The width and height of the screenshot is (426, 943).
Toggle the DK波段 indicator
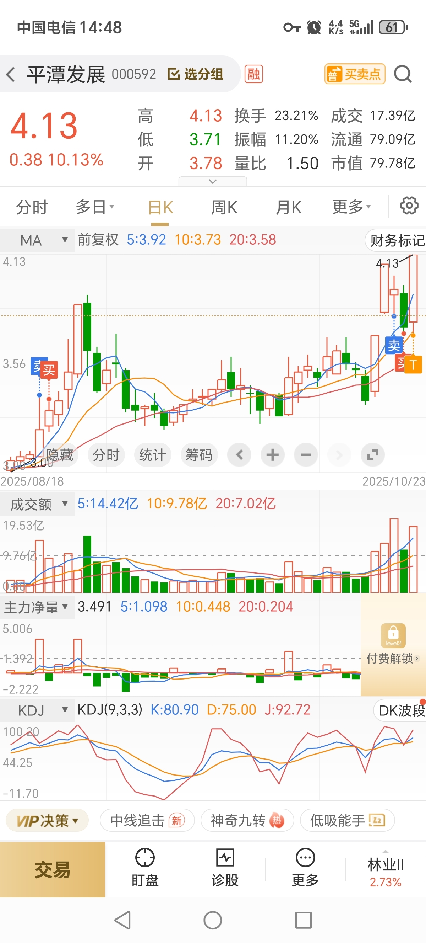click(x=400, y=710)
